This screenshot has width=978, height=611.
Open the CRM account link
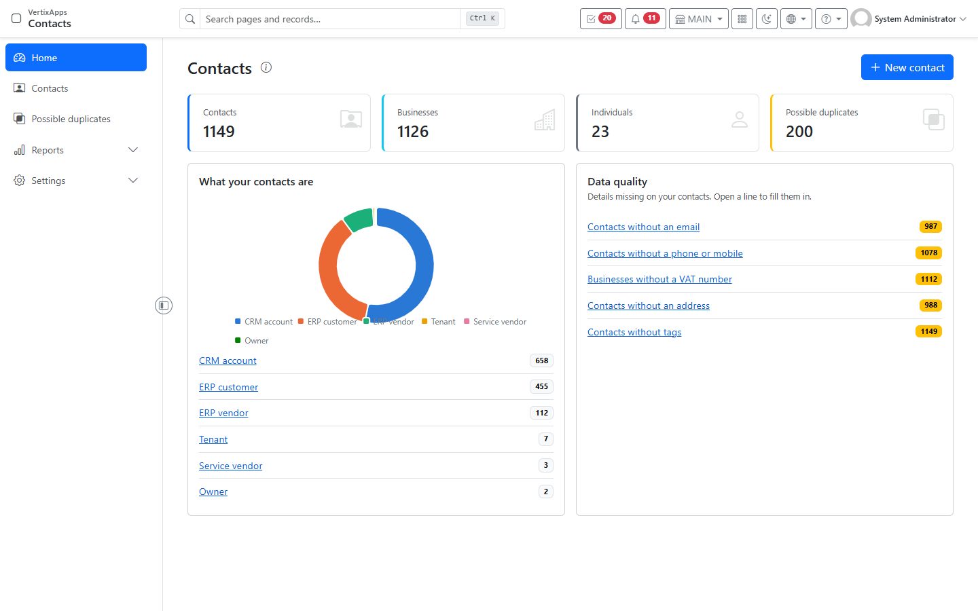click(228, 360)
